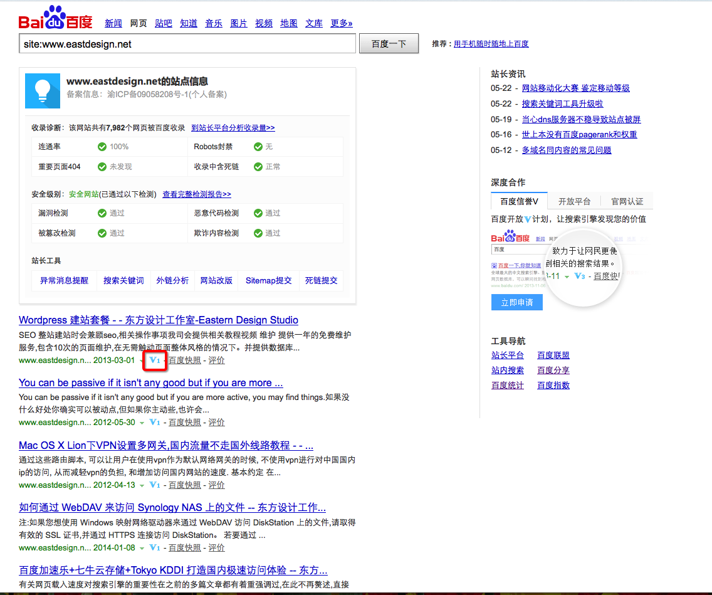Screen dimensions: 712x595
Task: Open the news link 多域名同内容的常见问题
Action: coord(567,150)
